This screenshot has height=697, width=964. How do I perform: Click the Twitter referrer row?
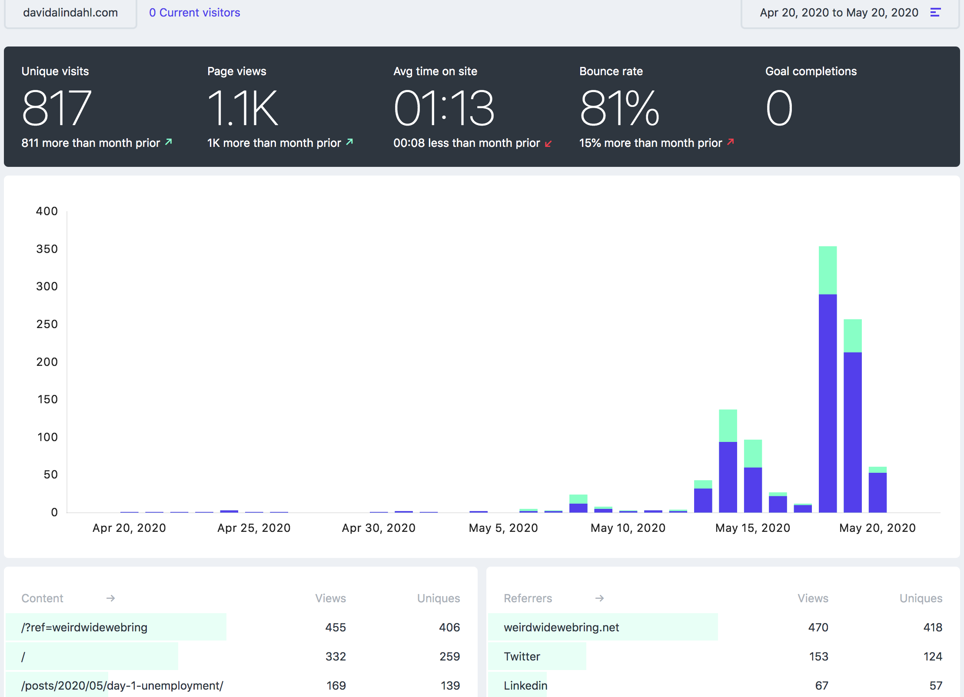click(522, 656)
